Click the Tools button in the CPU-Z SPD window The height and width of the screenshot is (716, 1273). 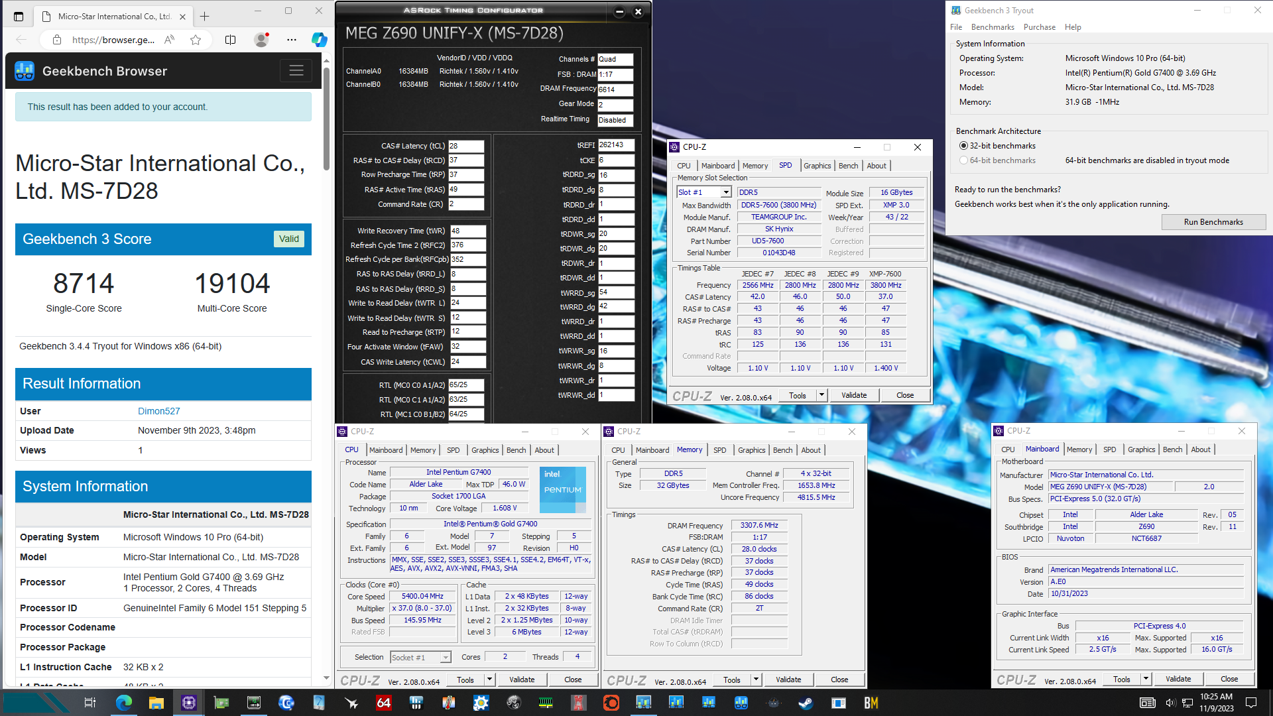click(798, 395)
